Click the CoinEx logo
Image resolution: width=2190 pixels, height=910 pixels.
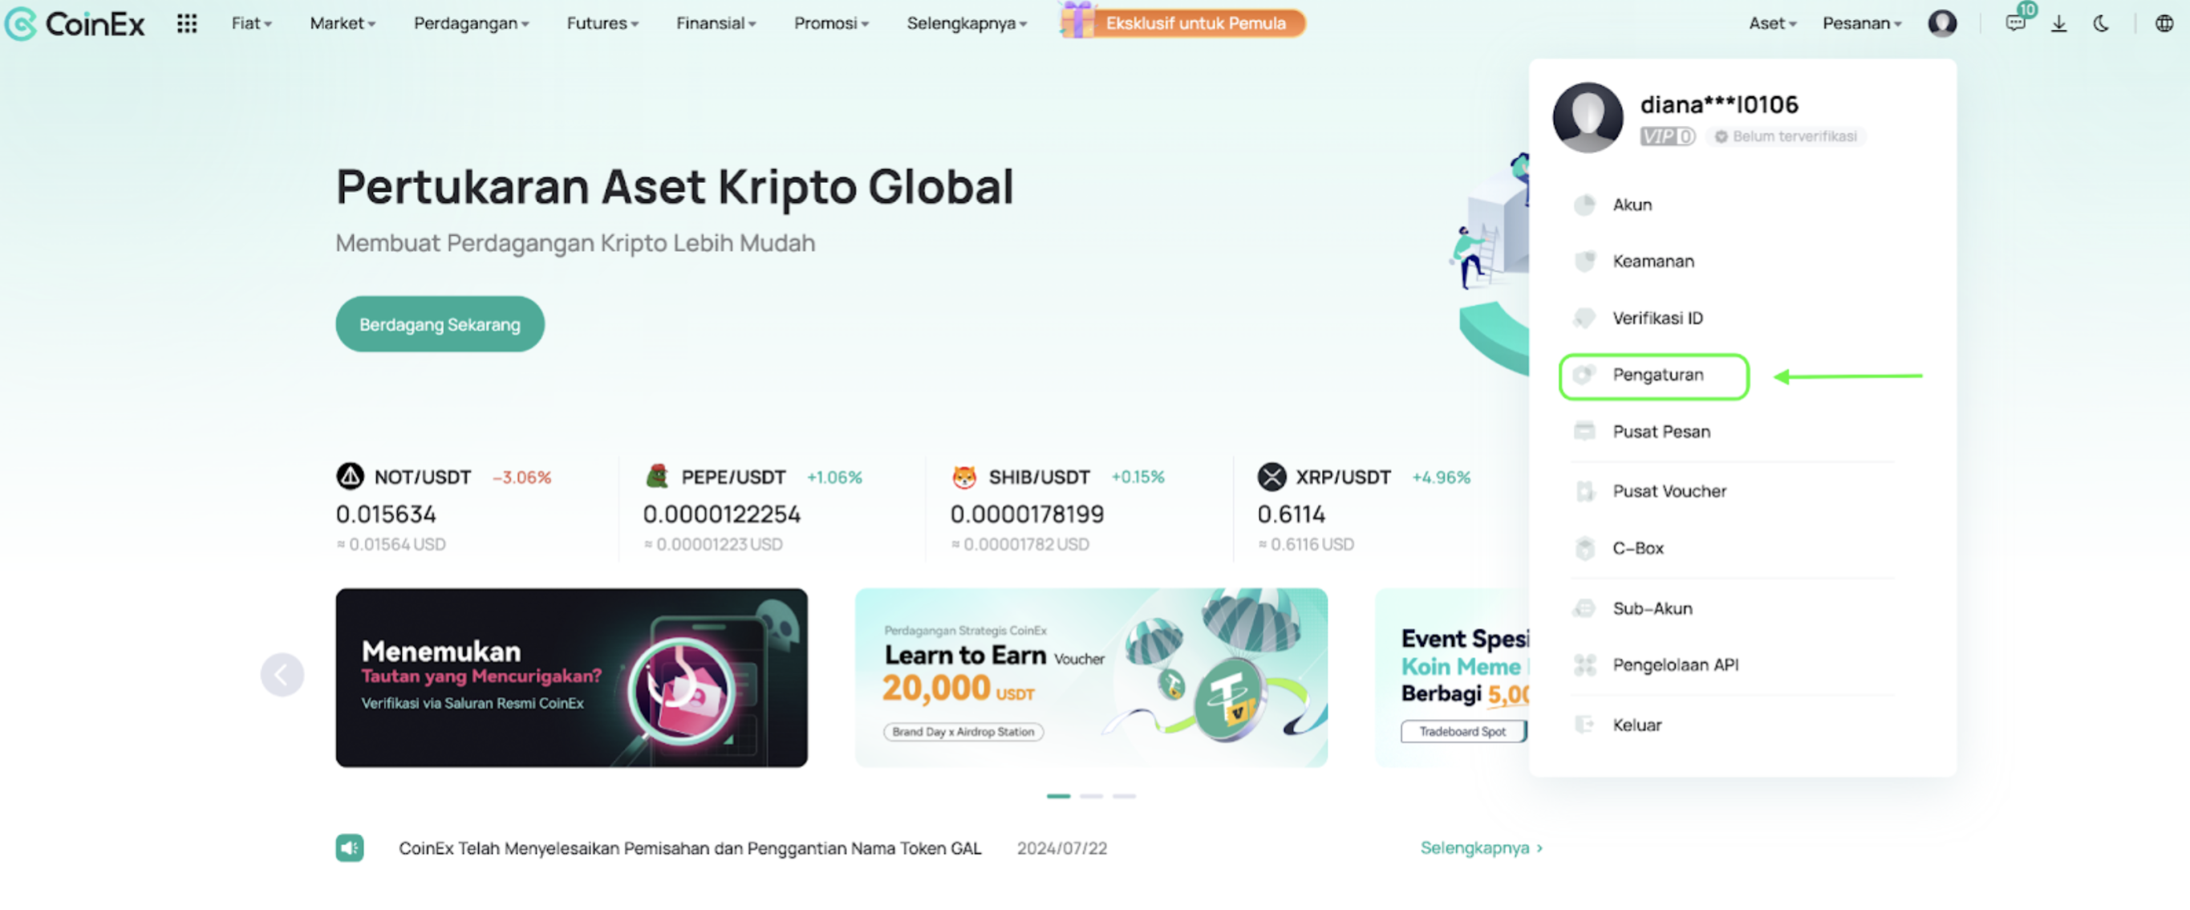click(75, 24)
